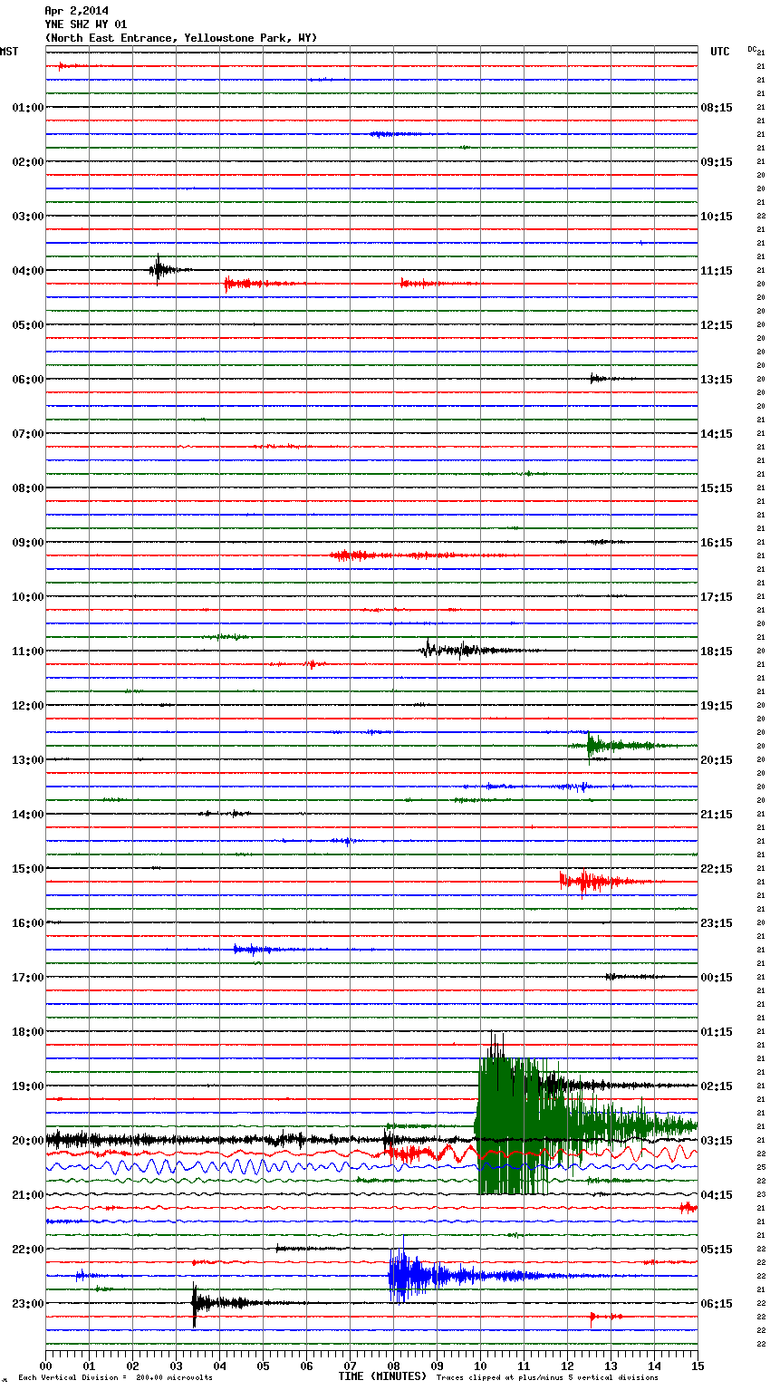The width and height of the screenshot is (770, 1390).
Task: Click the '05:15' UTC time label
Action: [x=717, y=1250]
